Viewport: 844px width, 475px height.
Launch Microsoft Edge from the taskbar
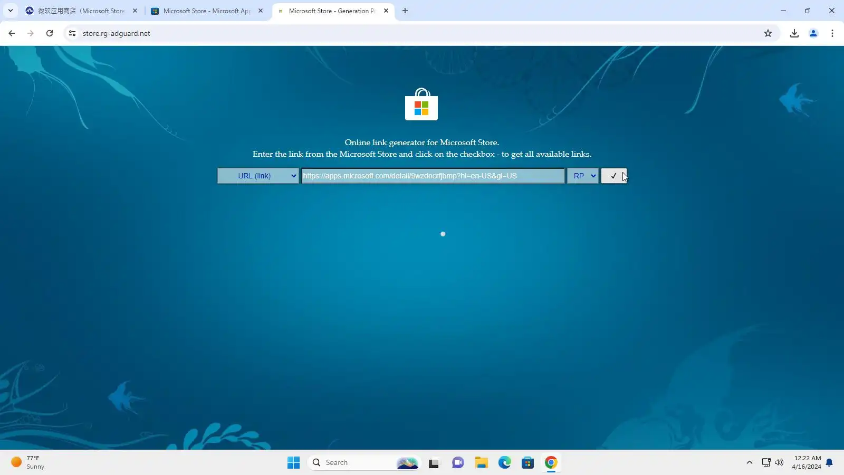pos(505,463)
